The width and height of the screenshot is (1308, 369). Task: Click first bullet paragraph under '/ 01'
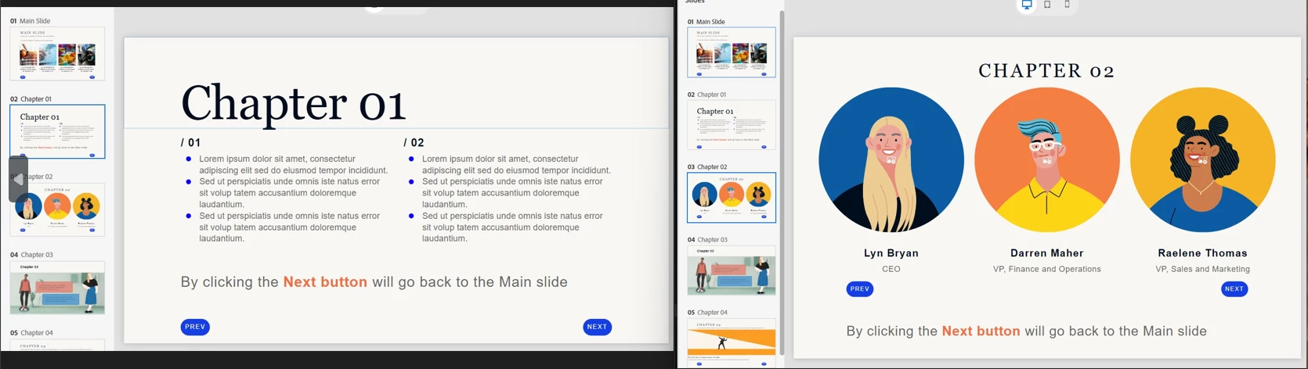click(294, 164)
